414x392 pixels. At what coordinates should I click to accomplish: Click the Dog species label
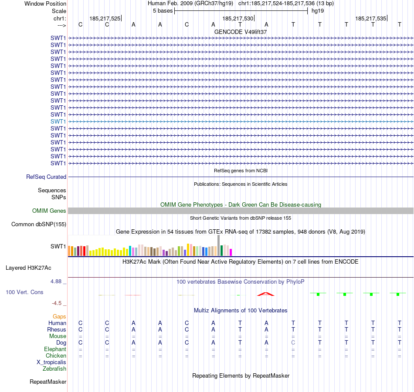pyautogui.click(x=61, y=343)
